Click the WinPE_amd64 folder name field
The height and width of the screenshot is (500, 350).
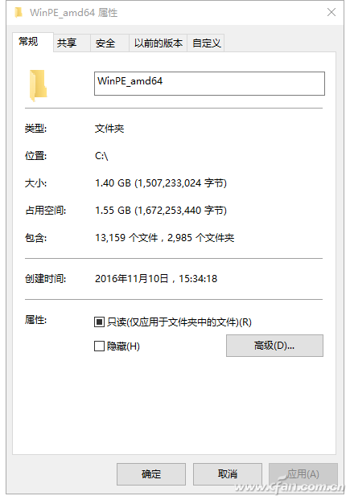click(209, 84)
